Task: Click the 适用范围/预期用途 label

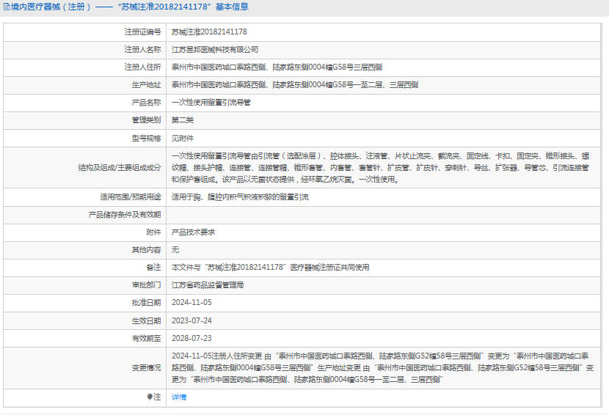Action: click(130, 197)
